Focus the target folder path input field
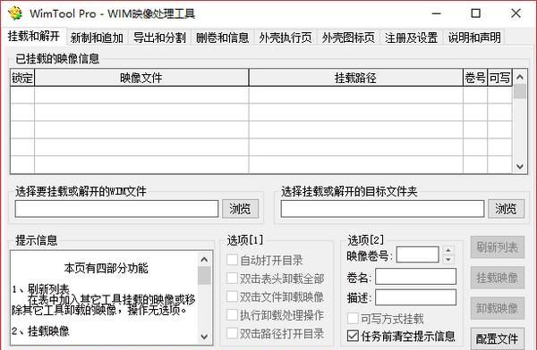 382,209
